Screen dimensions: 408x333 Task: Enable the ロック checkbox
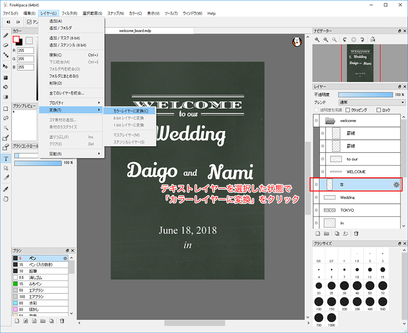pos(379,110)
